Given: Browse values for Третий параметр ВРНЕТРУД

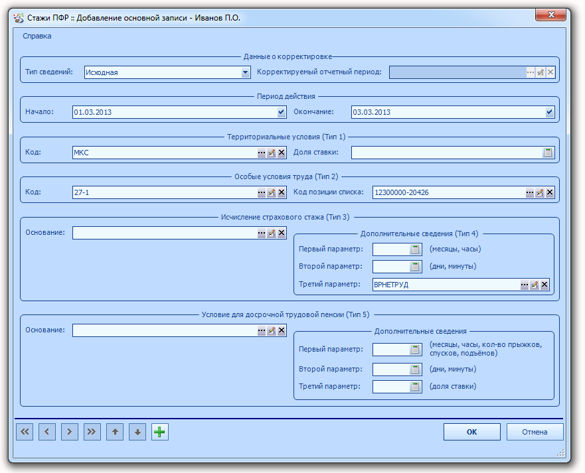Looking at the screenshot, I should pos(524,285).
